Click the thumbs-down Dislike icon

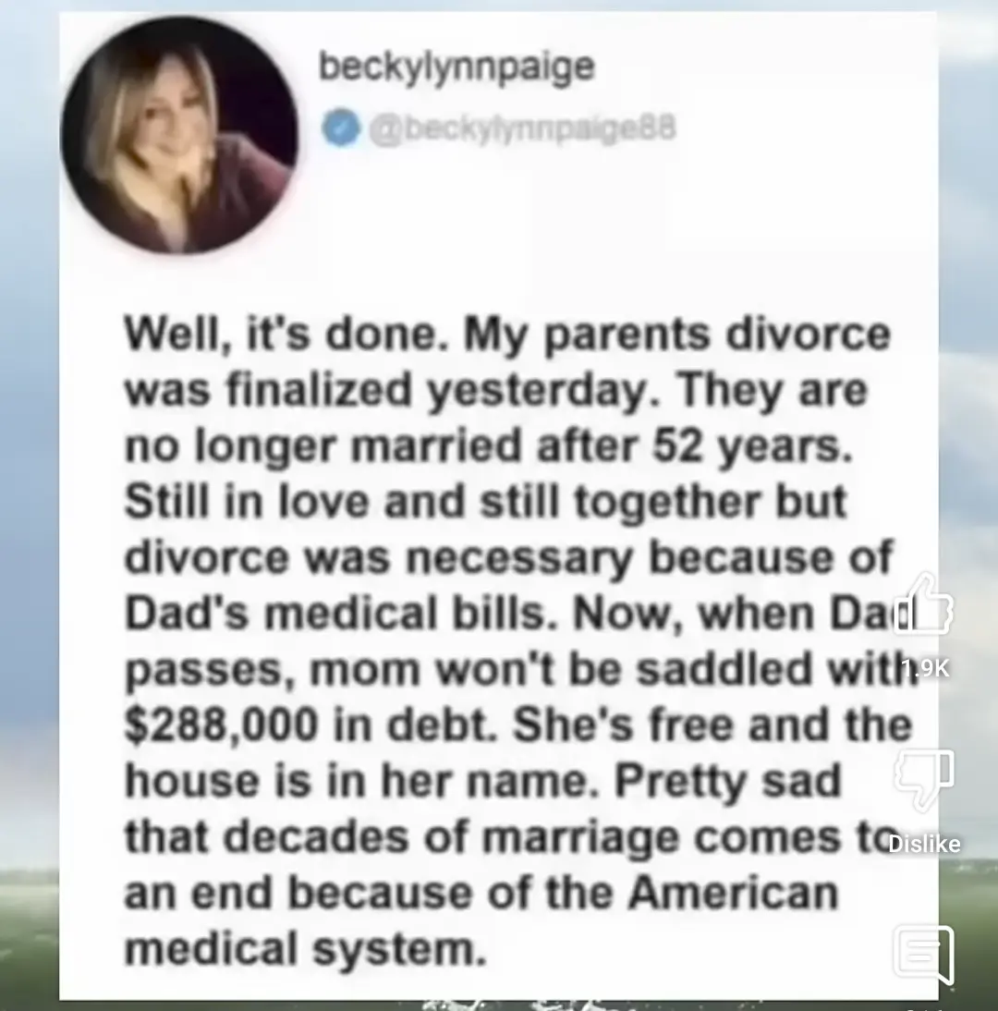coord(924,778)
